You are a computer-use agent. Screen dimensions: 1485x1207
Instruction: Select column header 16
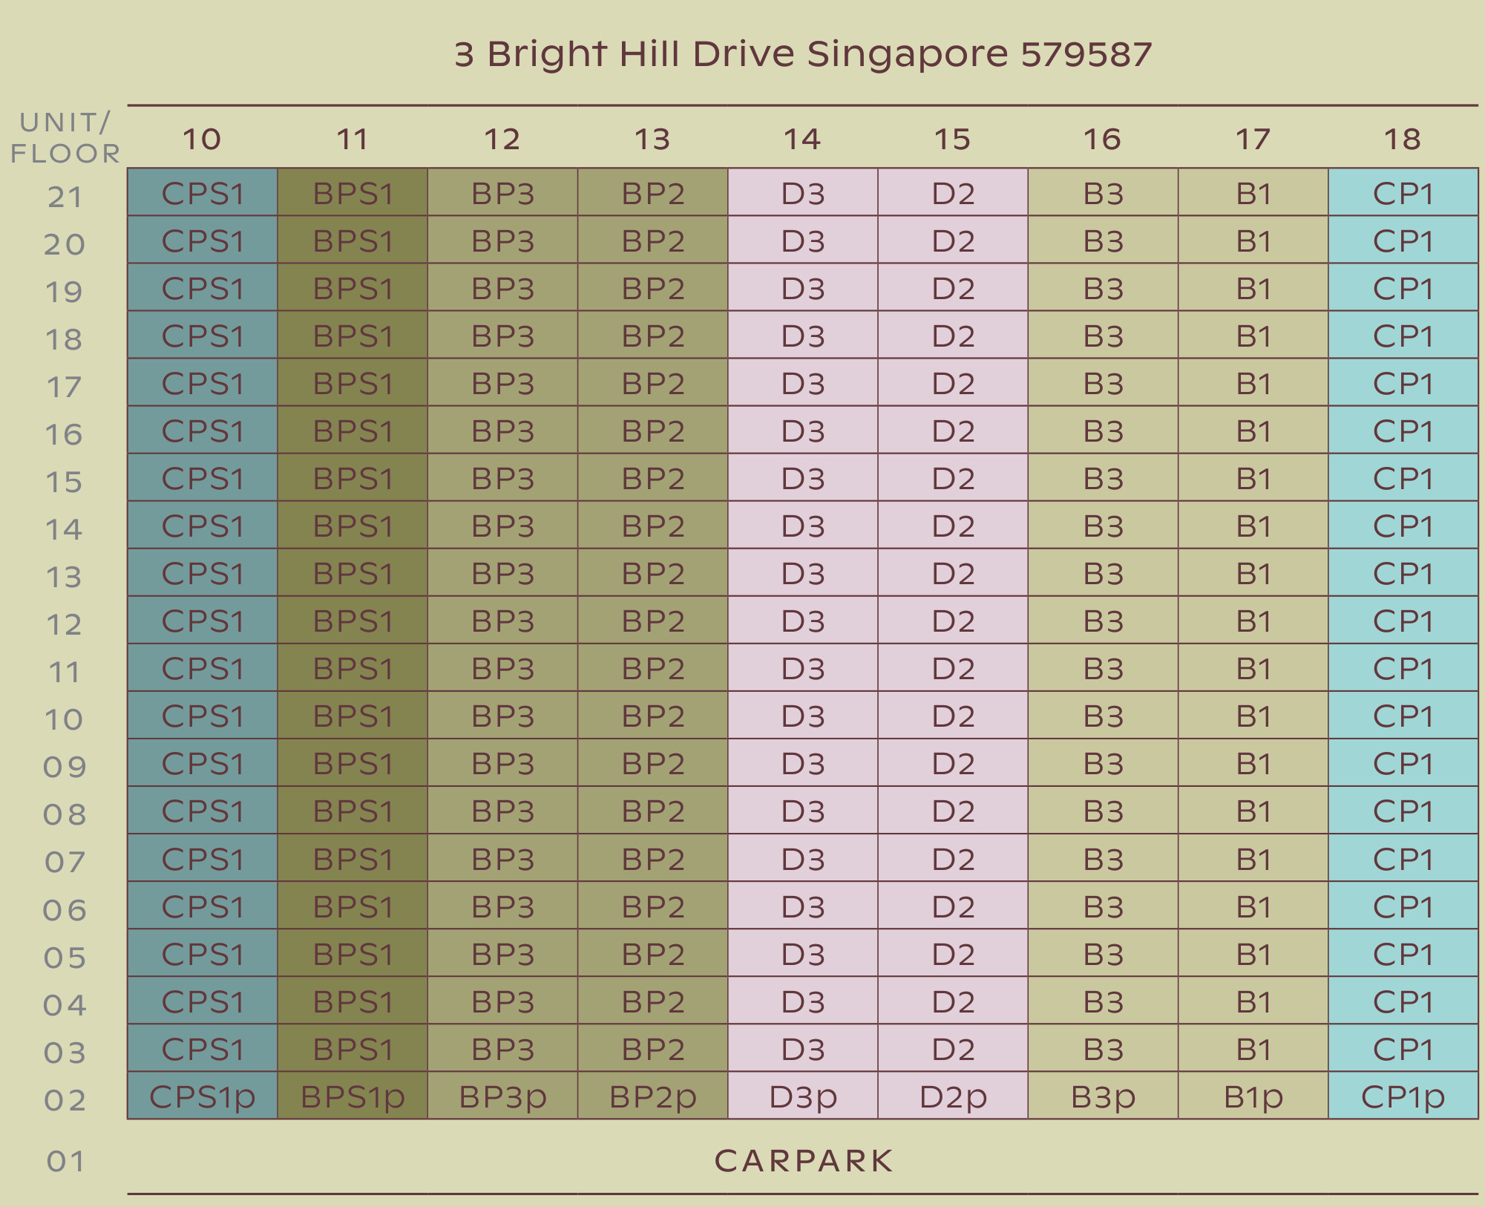[1103, 139]
